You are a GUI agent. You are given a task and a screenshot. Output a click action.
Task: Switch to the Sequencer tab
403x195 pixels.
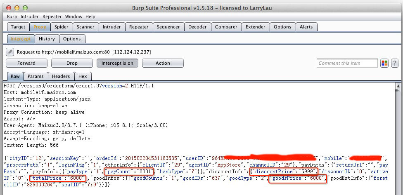click(x=168, y=27)
